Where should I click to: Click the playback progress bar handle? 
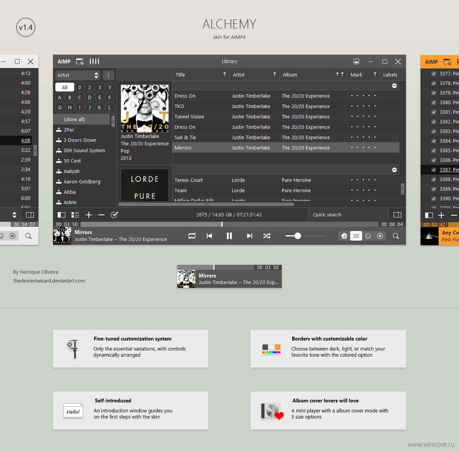(222, 224)
